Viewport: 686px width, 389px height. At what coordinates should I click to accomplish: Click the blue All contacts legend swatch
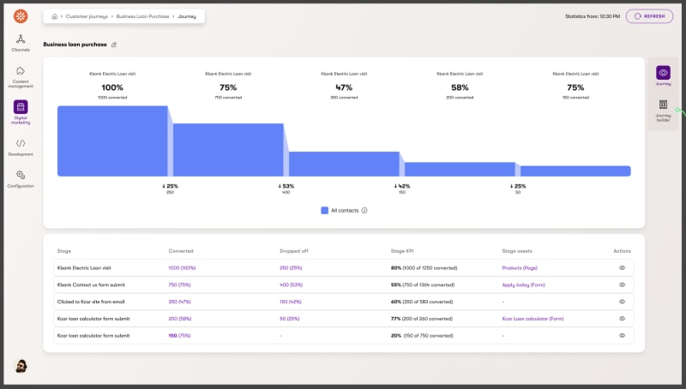click(x=325, y=210)
